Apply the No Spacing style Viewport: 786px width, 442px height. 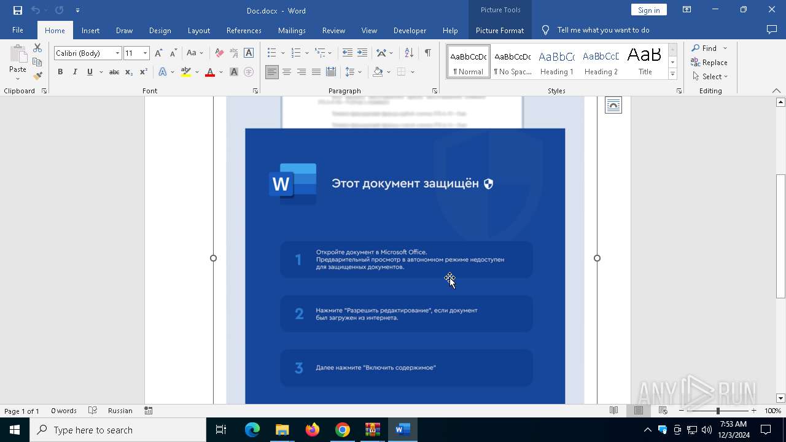512,62
